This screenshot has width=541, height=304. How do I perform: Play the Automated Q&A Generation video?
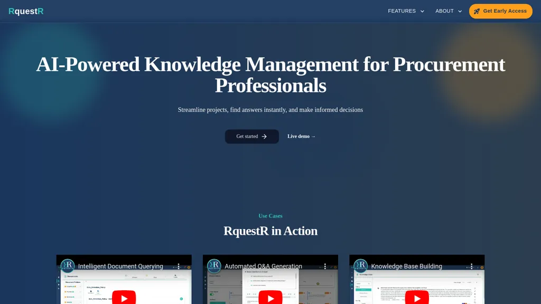(270, 298)
